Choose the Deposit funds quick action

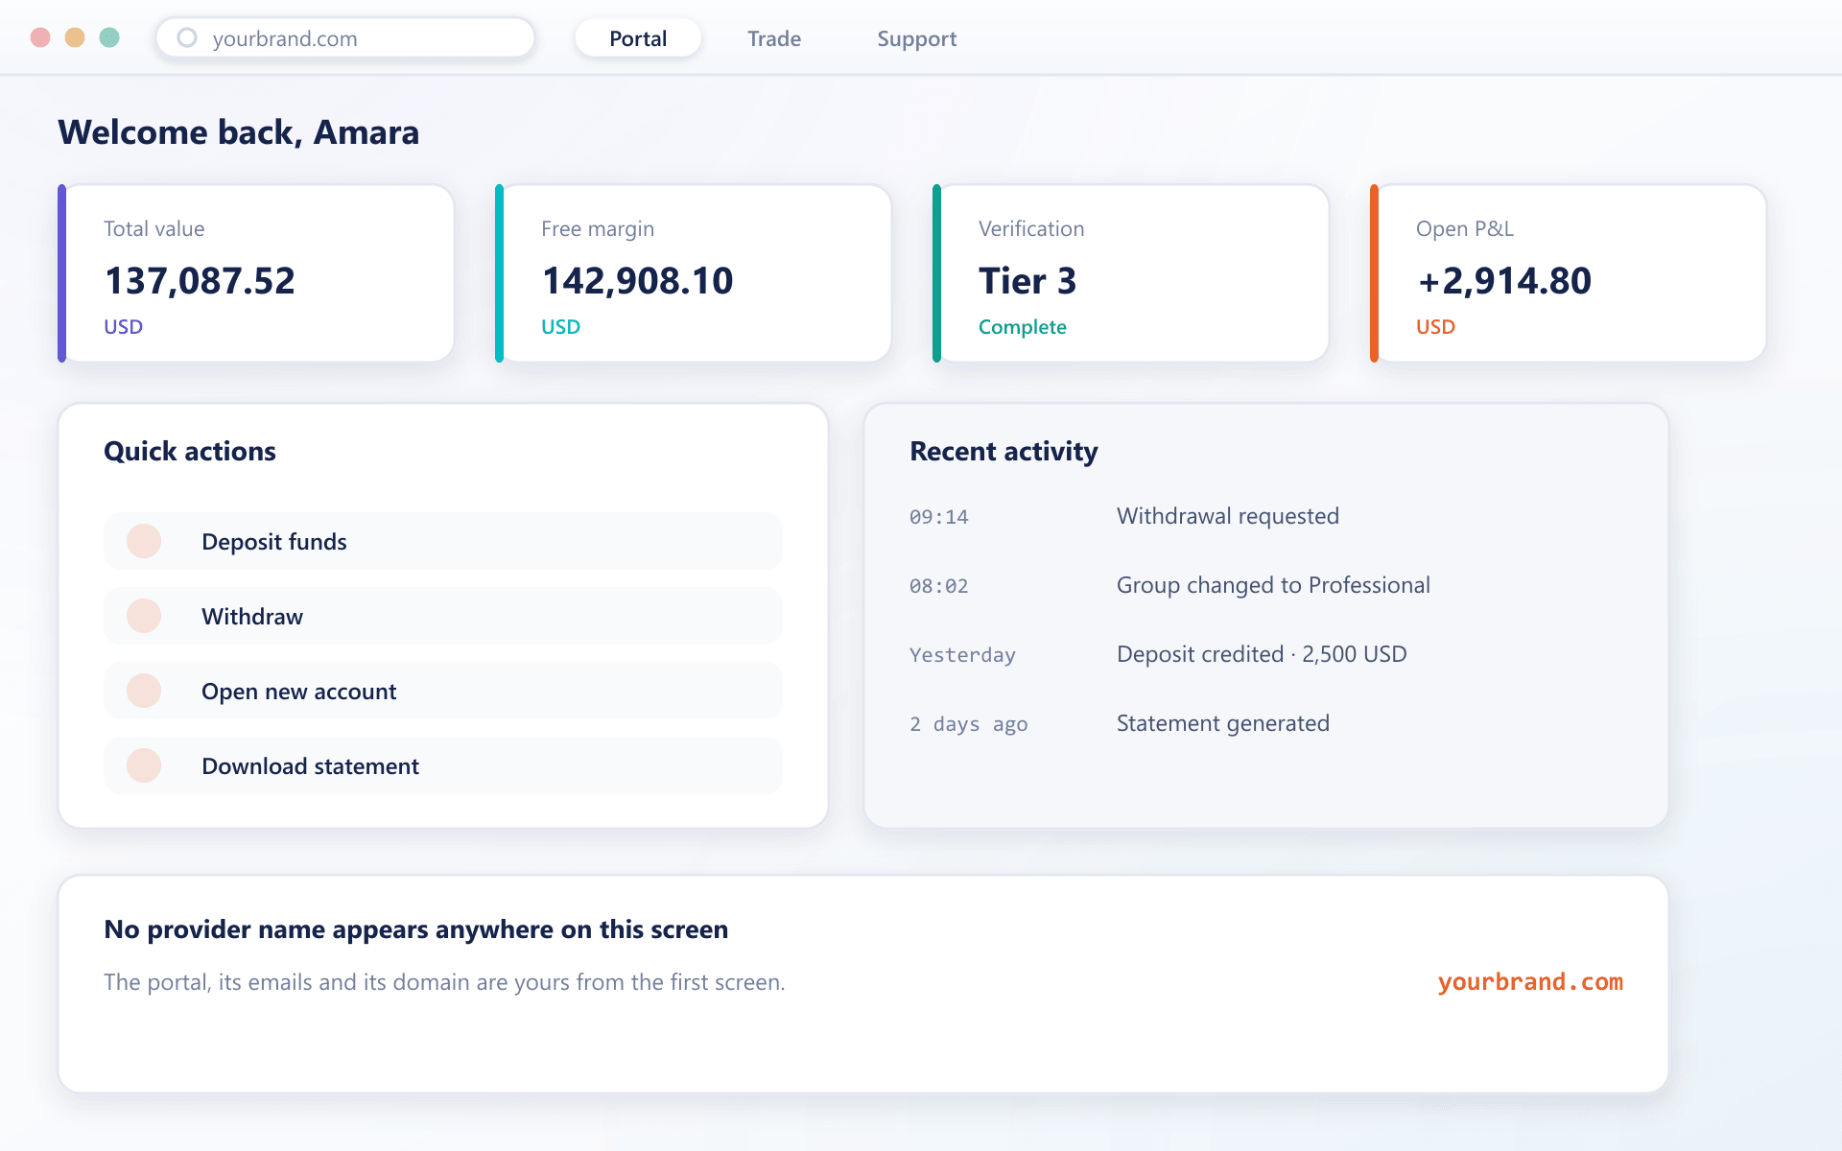443,541
